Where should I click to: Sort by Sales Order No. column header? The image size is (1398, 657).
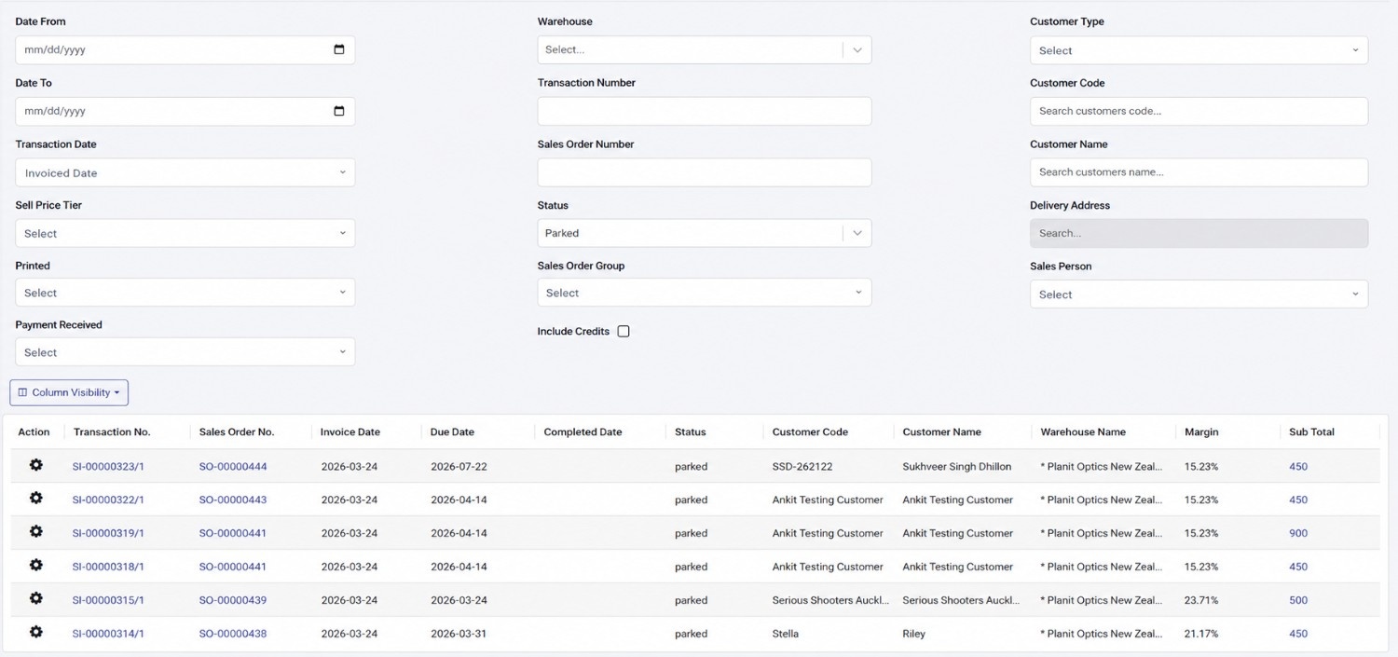coord(237,432)
